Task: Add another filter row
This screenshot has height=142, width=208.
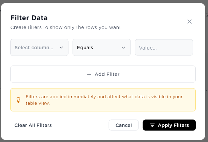Action: point(103,74)
